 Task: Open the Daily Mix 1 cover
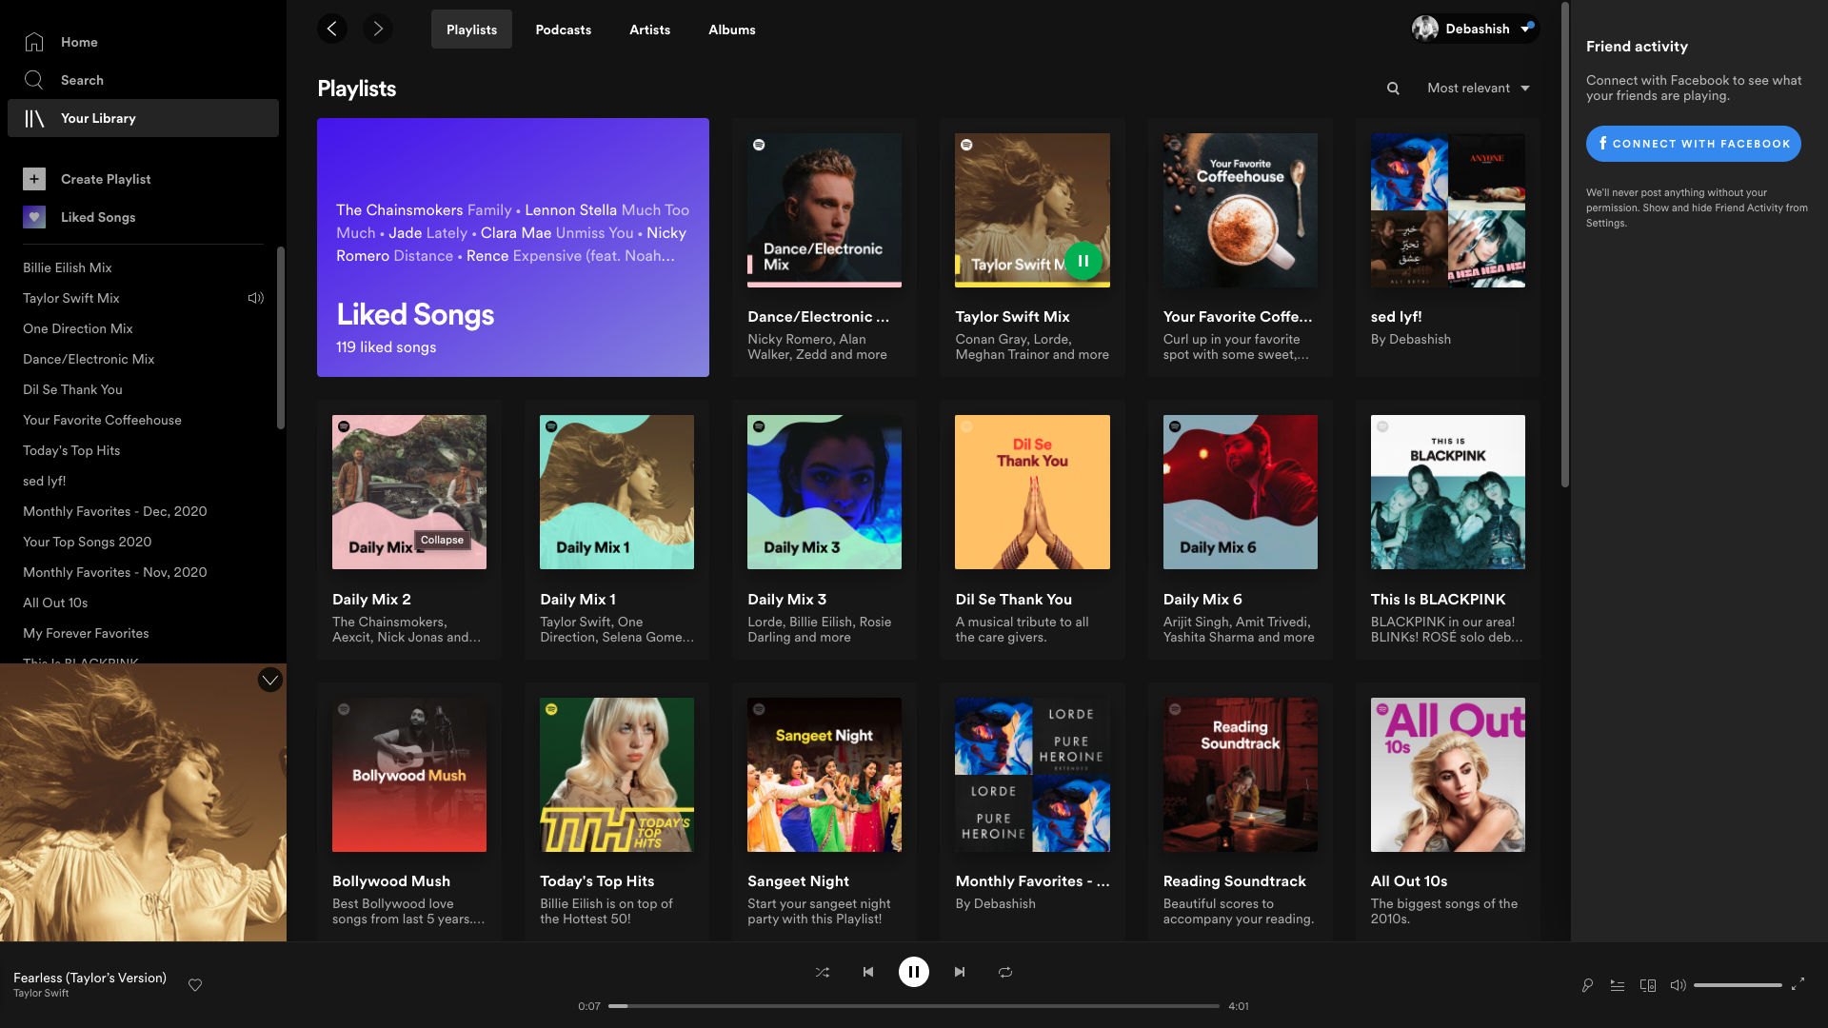coord(617,492)
